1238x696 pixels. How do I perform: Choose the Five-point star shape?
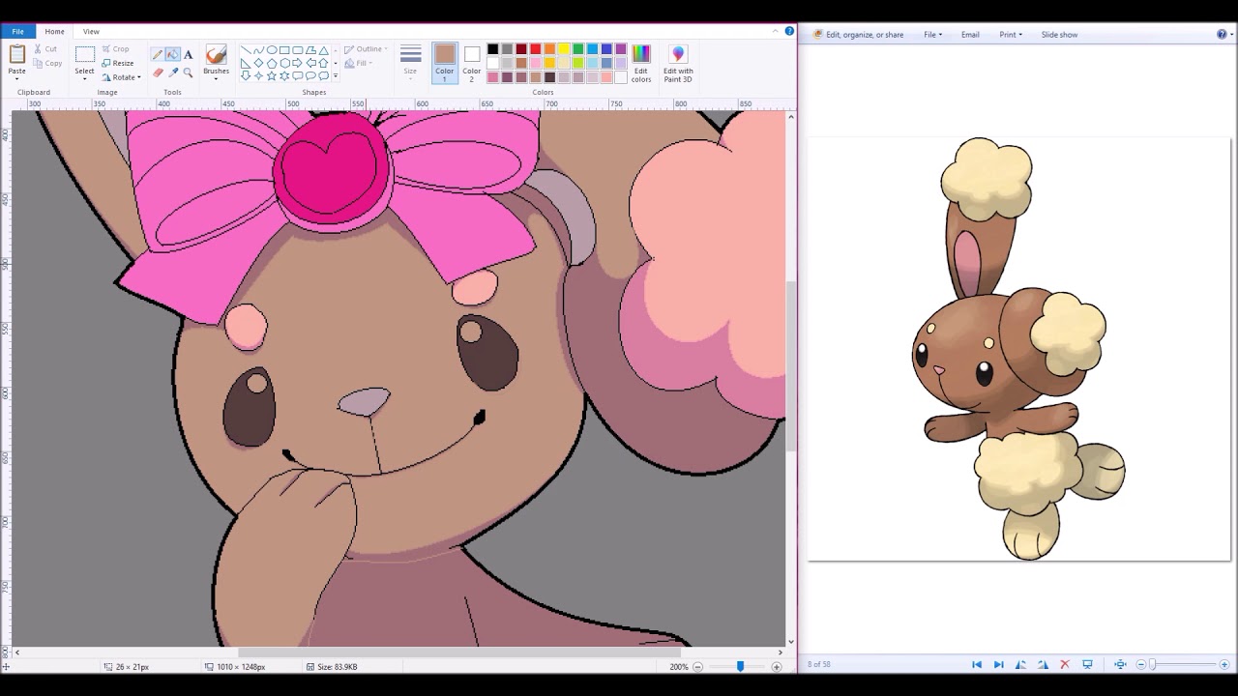point(271,76)
